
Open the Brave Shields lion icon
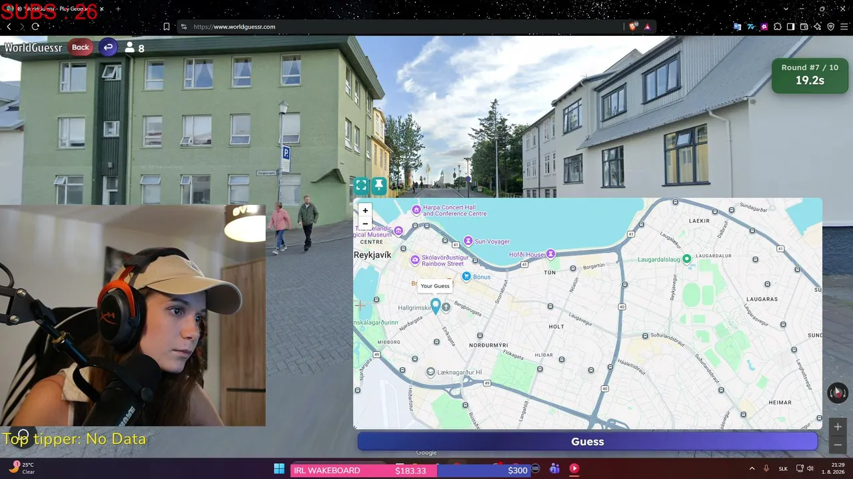click(x=633, y=27)
